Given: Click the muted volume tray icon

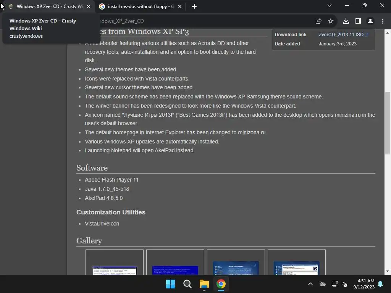Looking at the screenshot, I should 344,284.
